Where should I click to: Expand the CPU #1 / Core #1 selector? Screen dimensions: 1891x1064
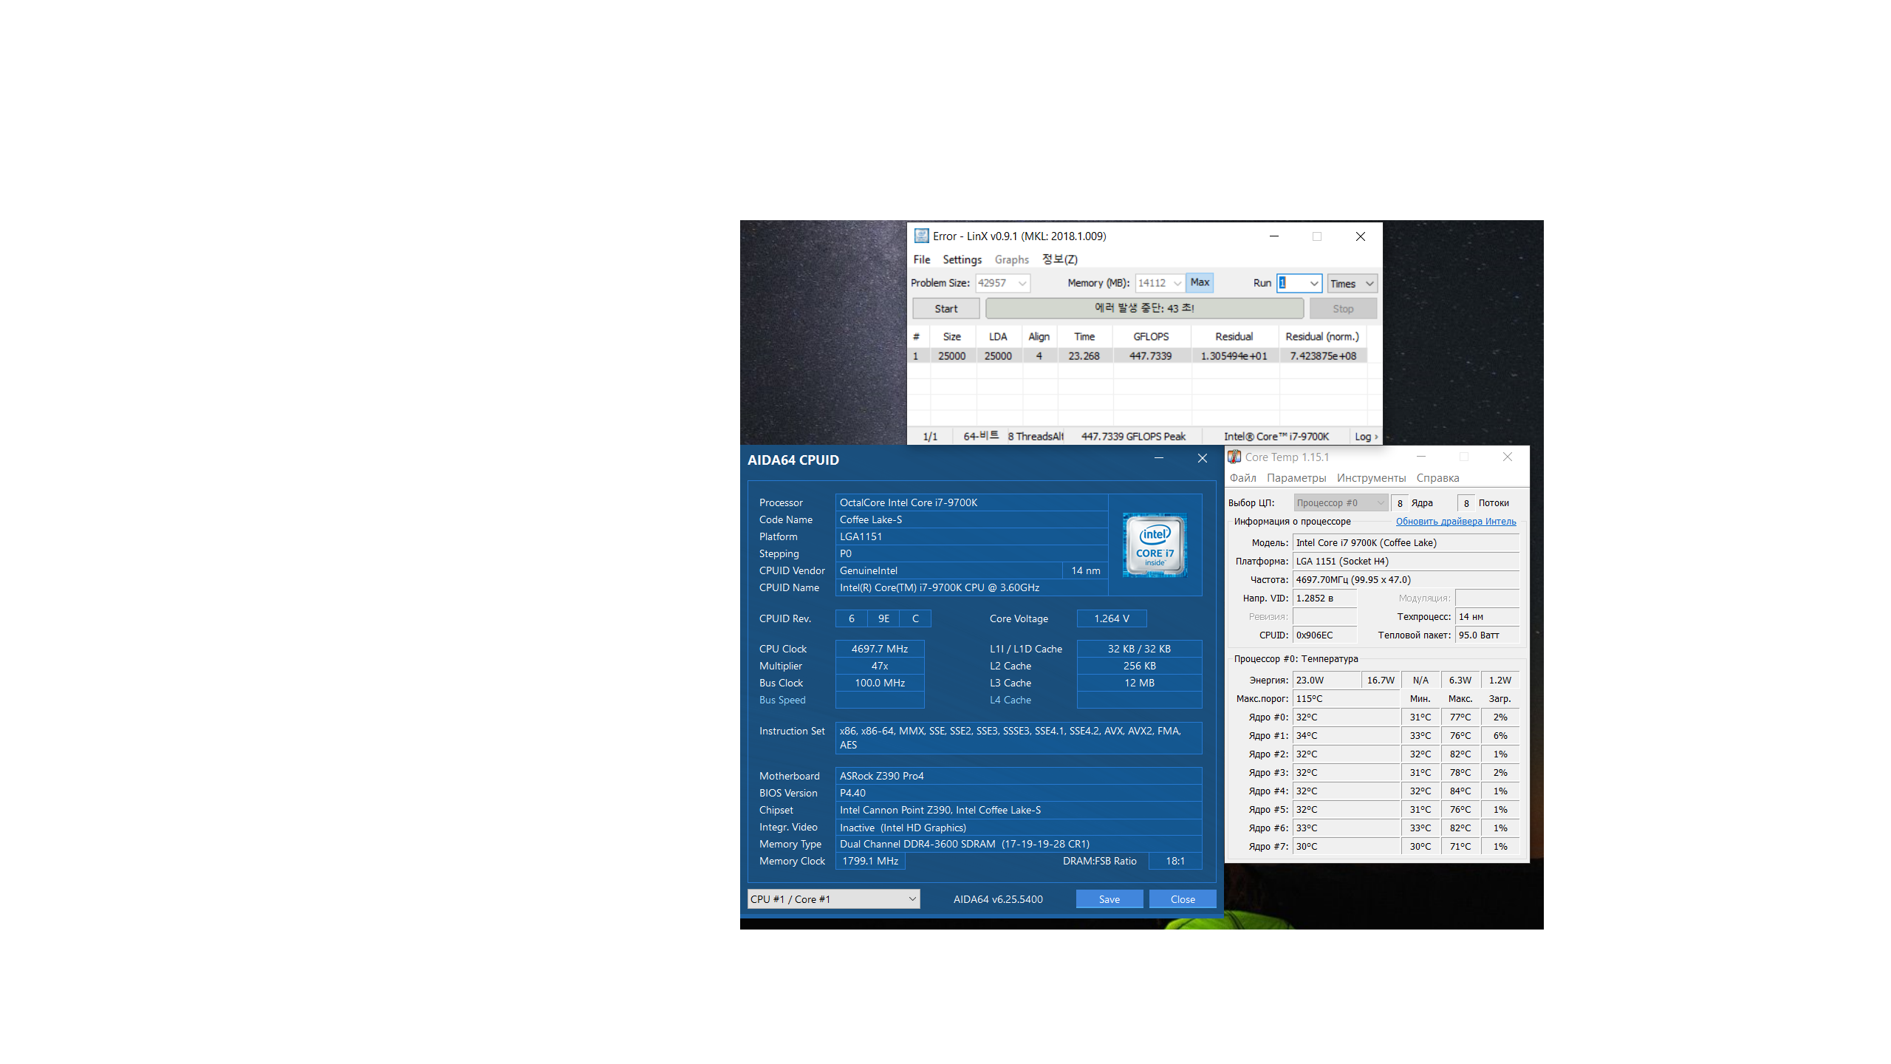912,899
